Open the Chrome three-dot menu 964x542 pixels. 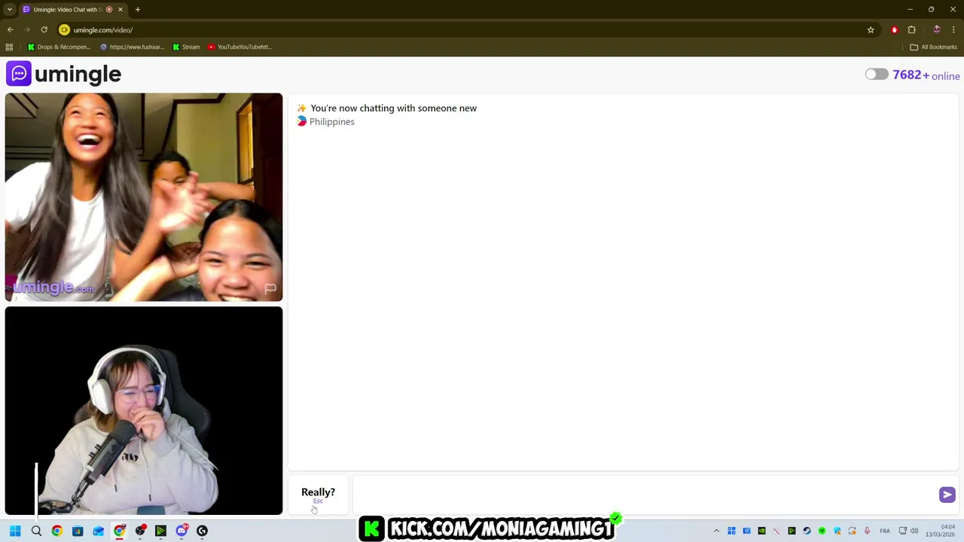tap(953, 30)
